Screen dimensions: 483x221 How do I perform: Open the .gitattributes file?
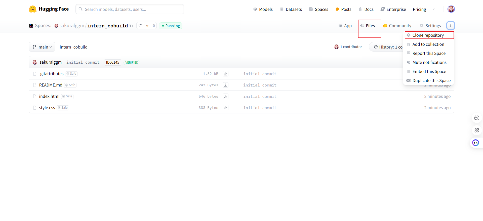click(x=51, y=74)
